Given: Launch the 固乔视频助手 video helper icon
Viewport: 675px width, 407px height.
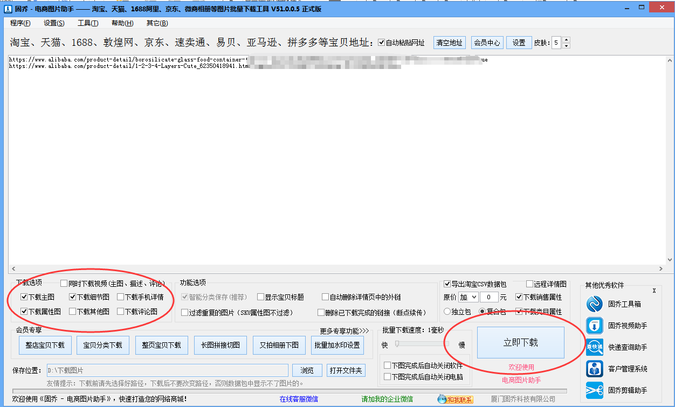Looking at the screenshot, I should pos(595,326).
